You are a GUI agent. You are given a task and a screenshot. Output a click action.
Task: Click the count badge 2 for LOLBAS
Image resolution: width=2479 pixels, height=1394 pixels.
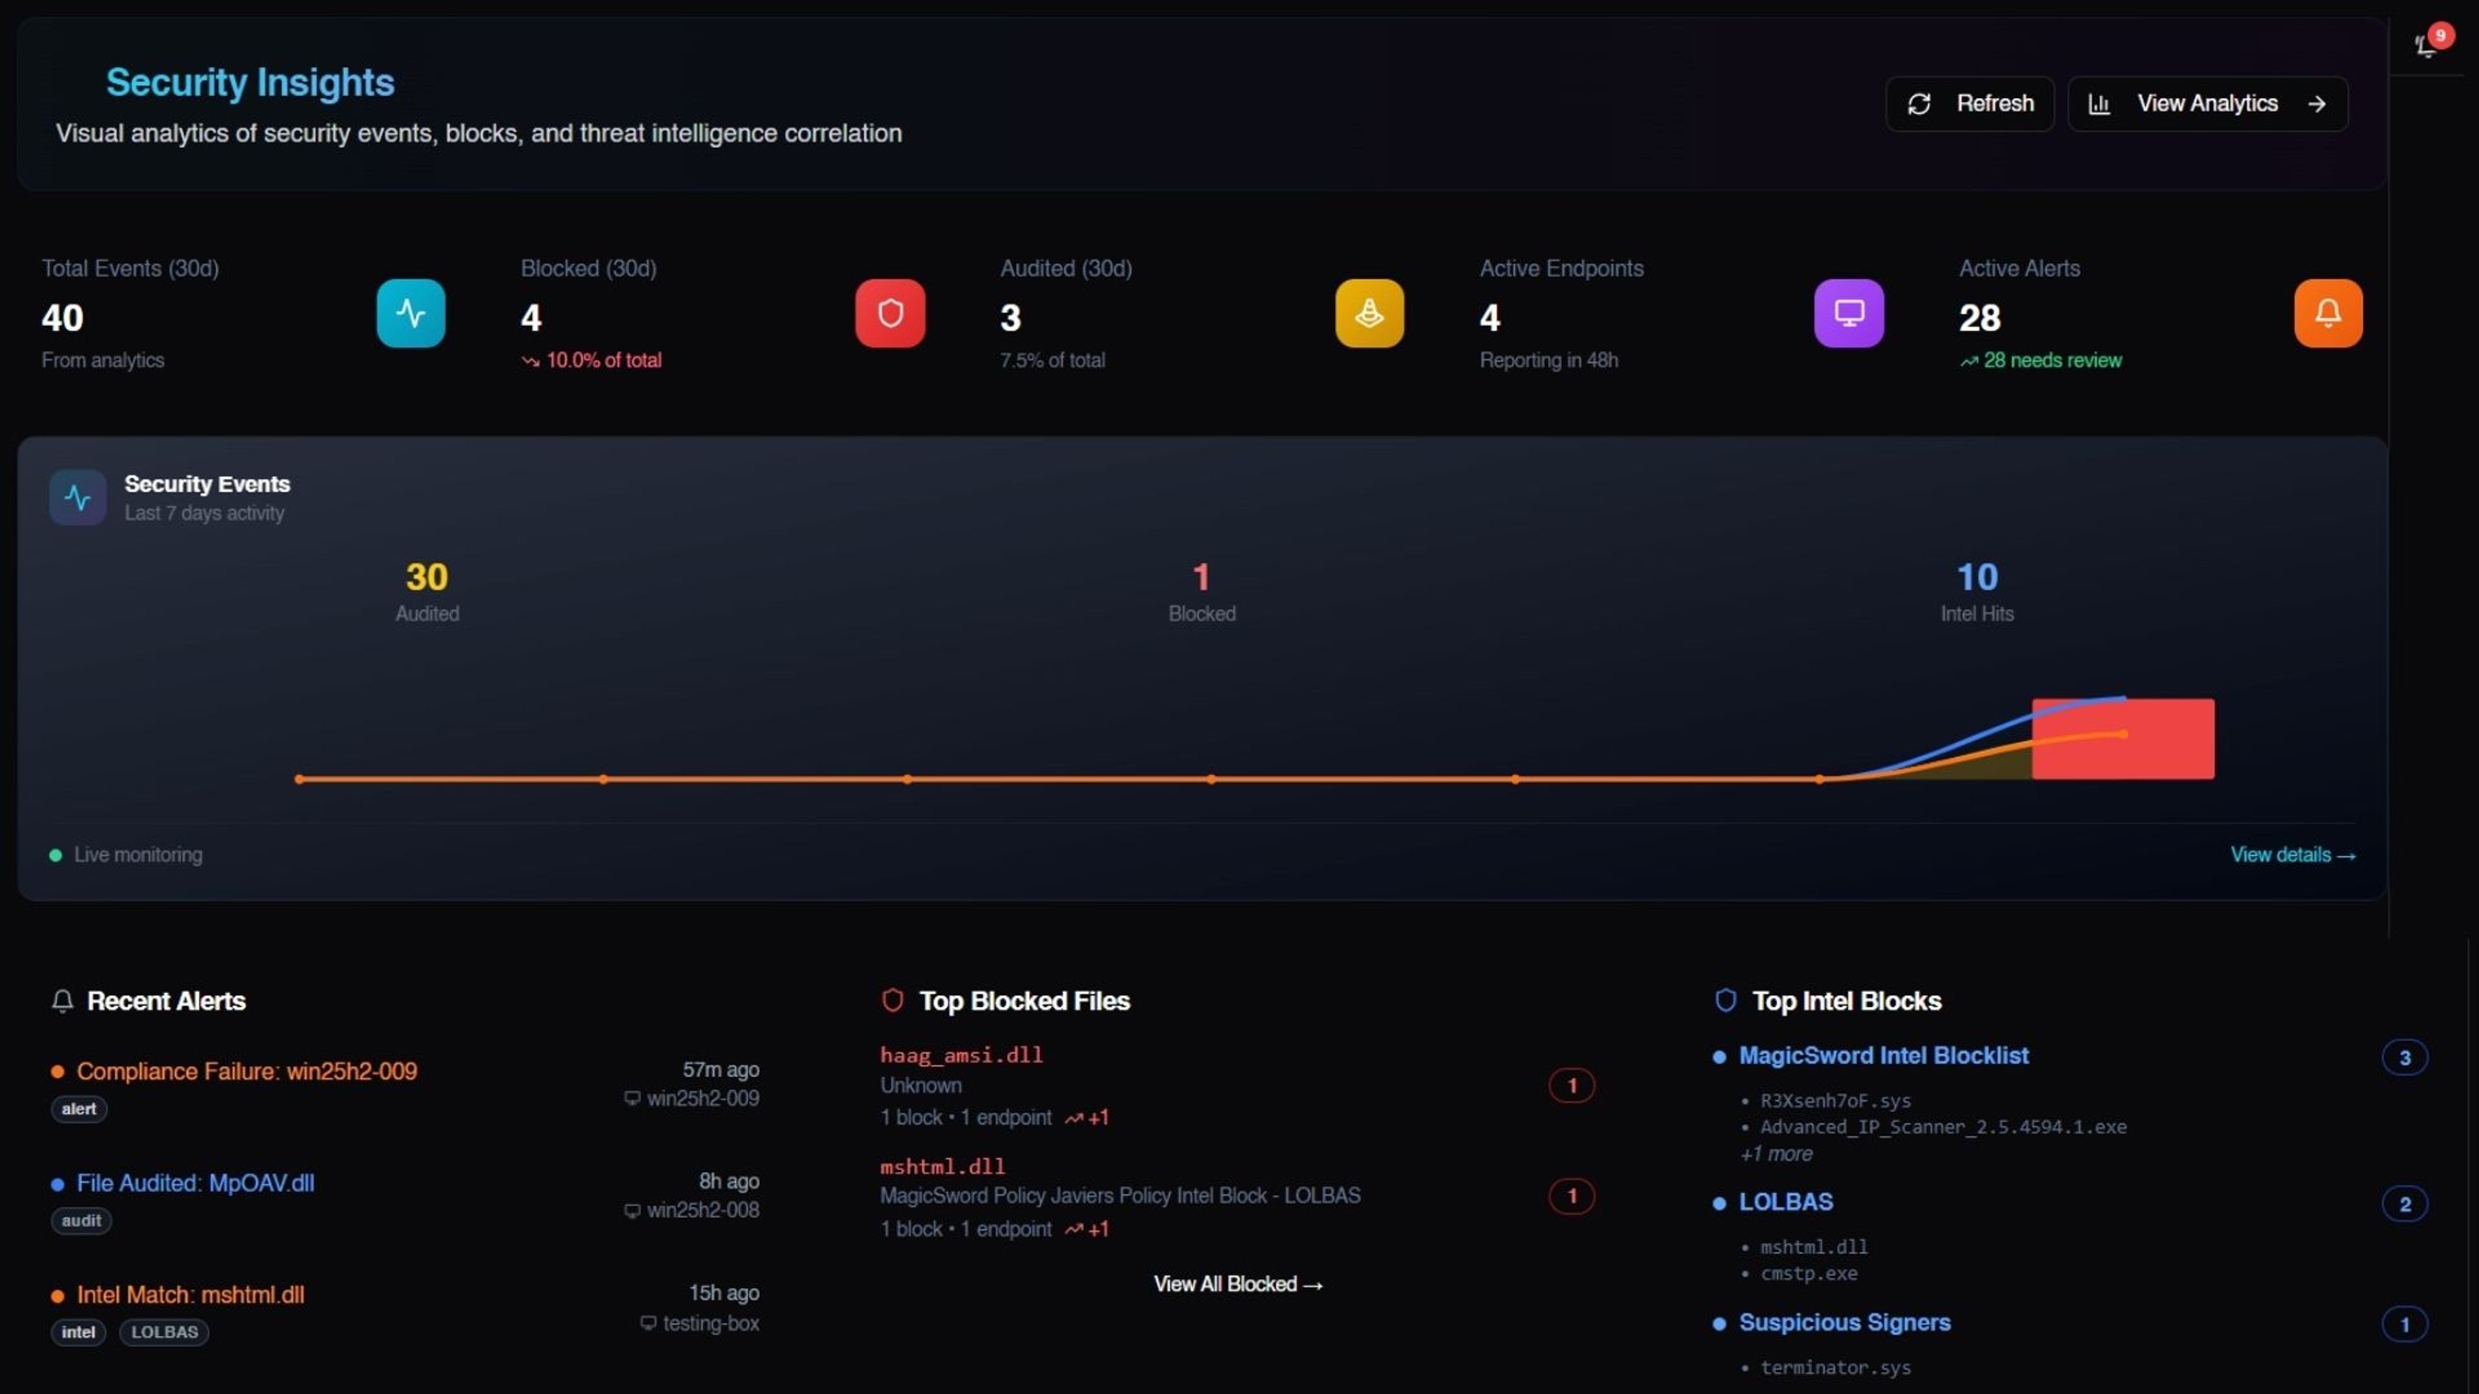[2404, 1204]
